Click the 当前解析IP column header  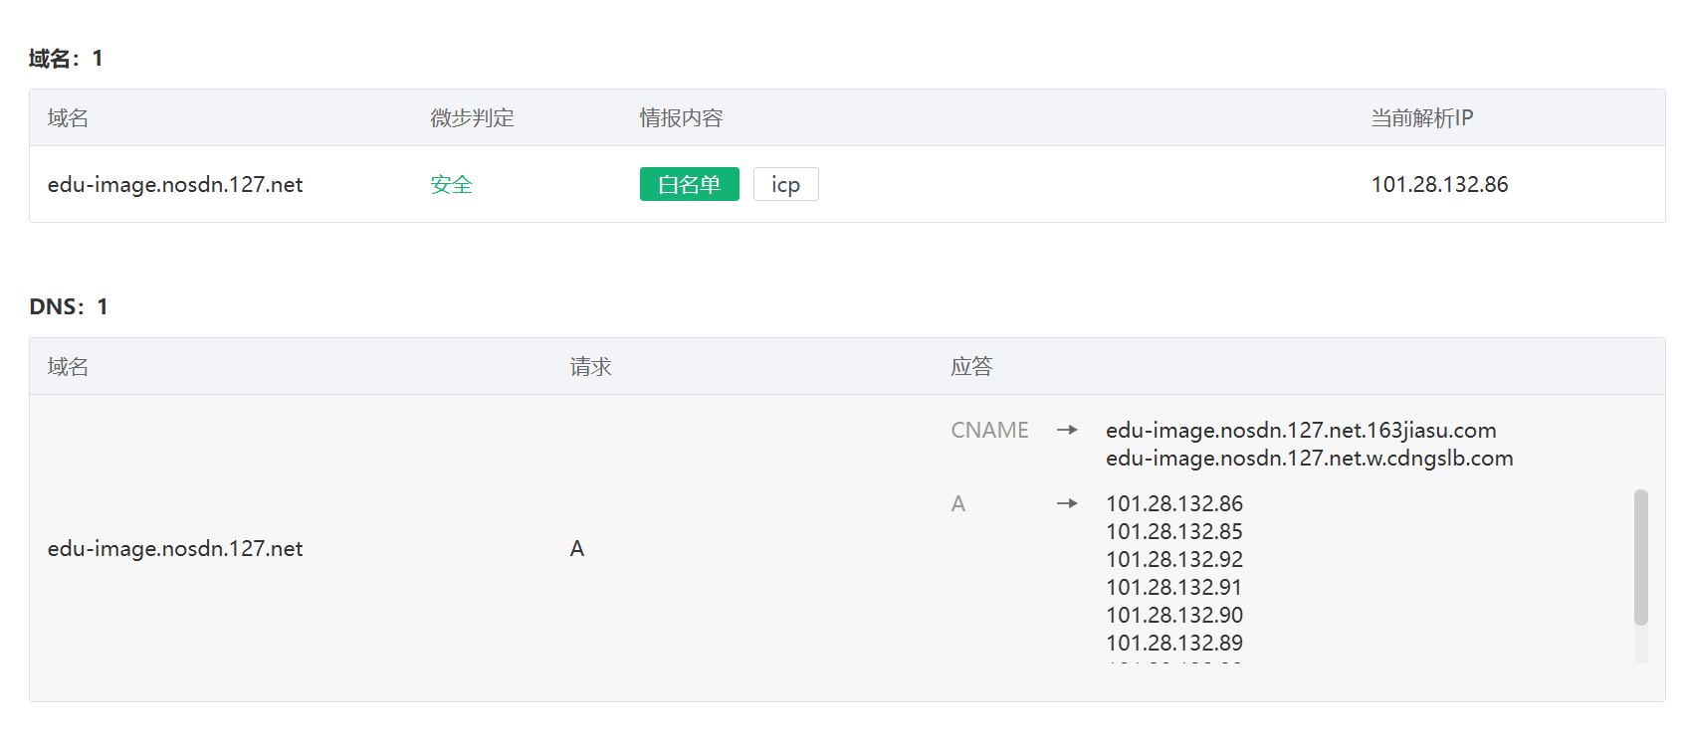tap(1421, 118)
